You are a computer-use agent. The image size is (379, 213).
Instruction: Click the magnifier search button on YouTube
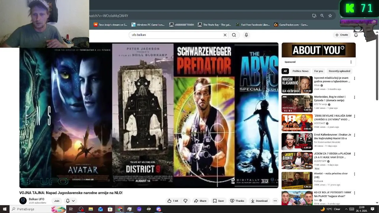coord(234,35)
